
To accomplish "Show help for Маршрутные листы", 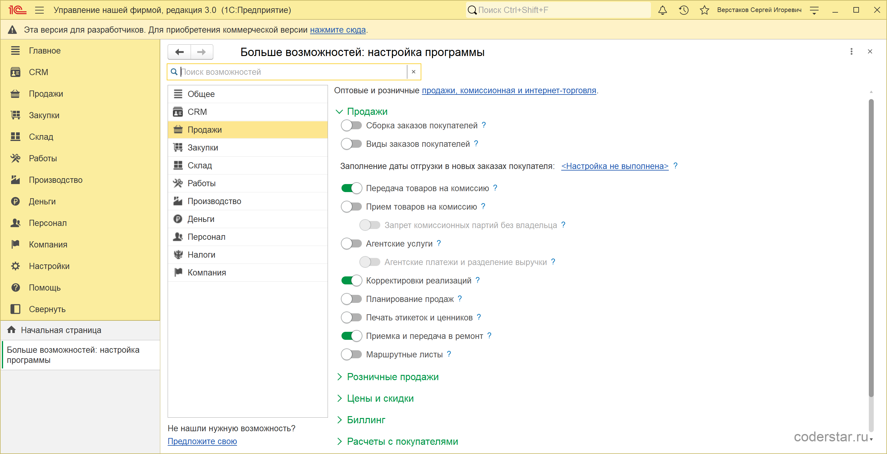I will (x=449, y=354).
